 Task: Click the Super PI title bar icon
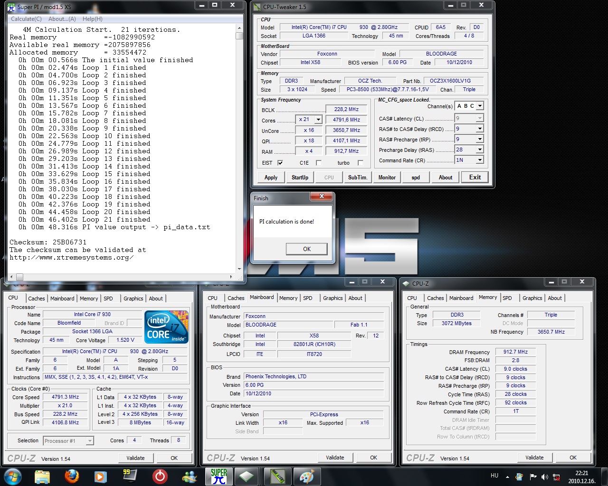11,7
